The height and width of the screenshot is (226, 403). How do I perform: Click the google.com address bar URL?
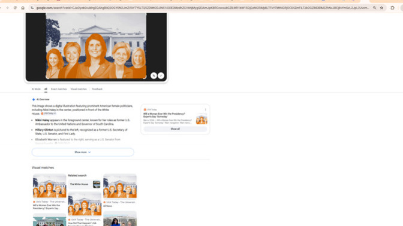203,8
